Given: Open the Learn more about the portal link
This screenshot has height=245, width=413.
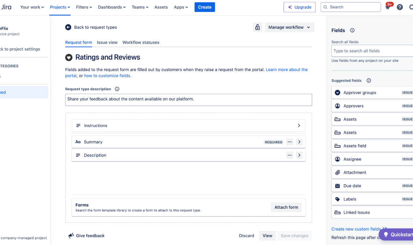Looking at the screenshot, I should click(287, 70).
